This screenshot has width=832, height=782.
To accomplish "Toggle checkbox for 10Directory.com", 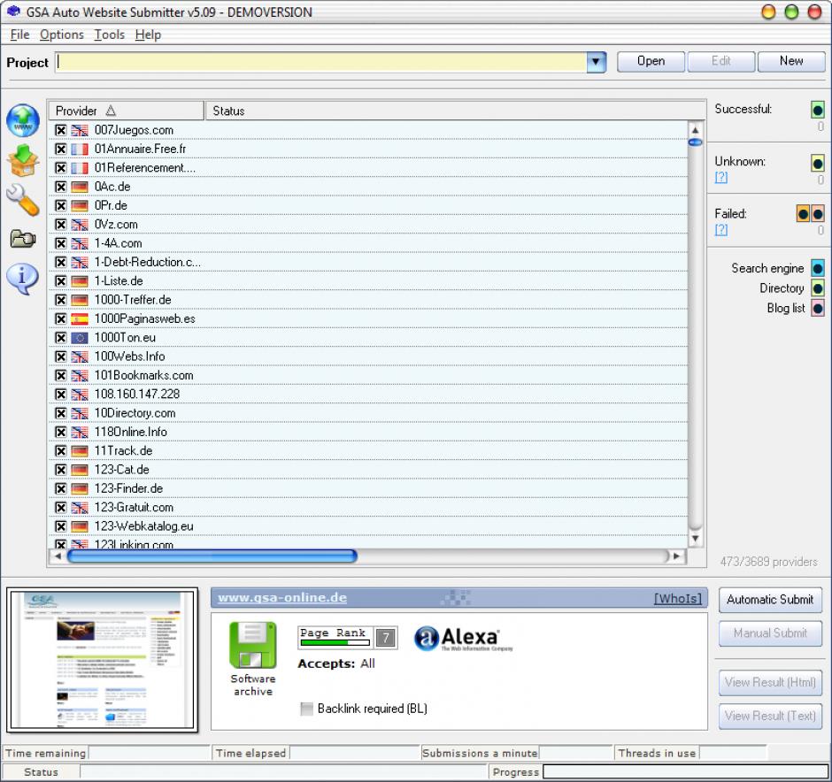I will pos(61,413).
